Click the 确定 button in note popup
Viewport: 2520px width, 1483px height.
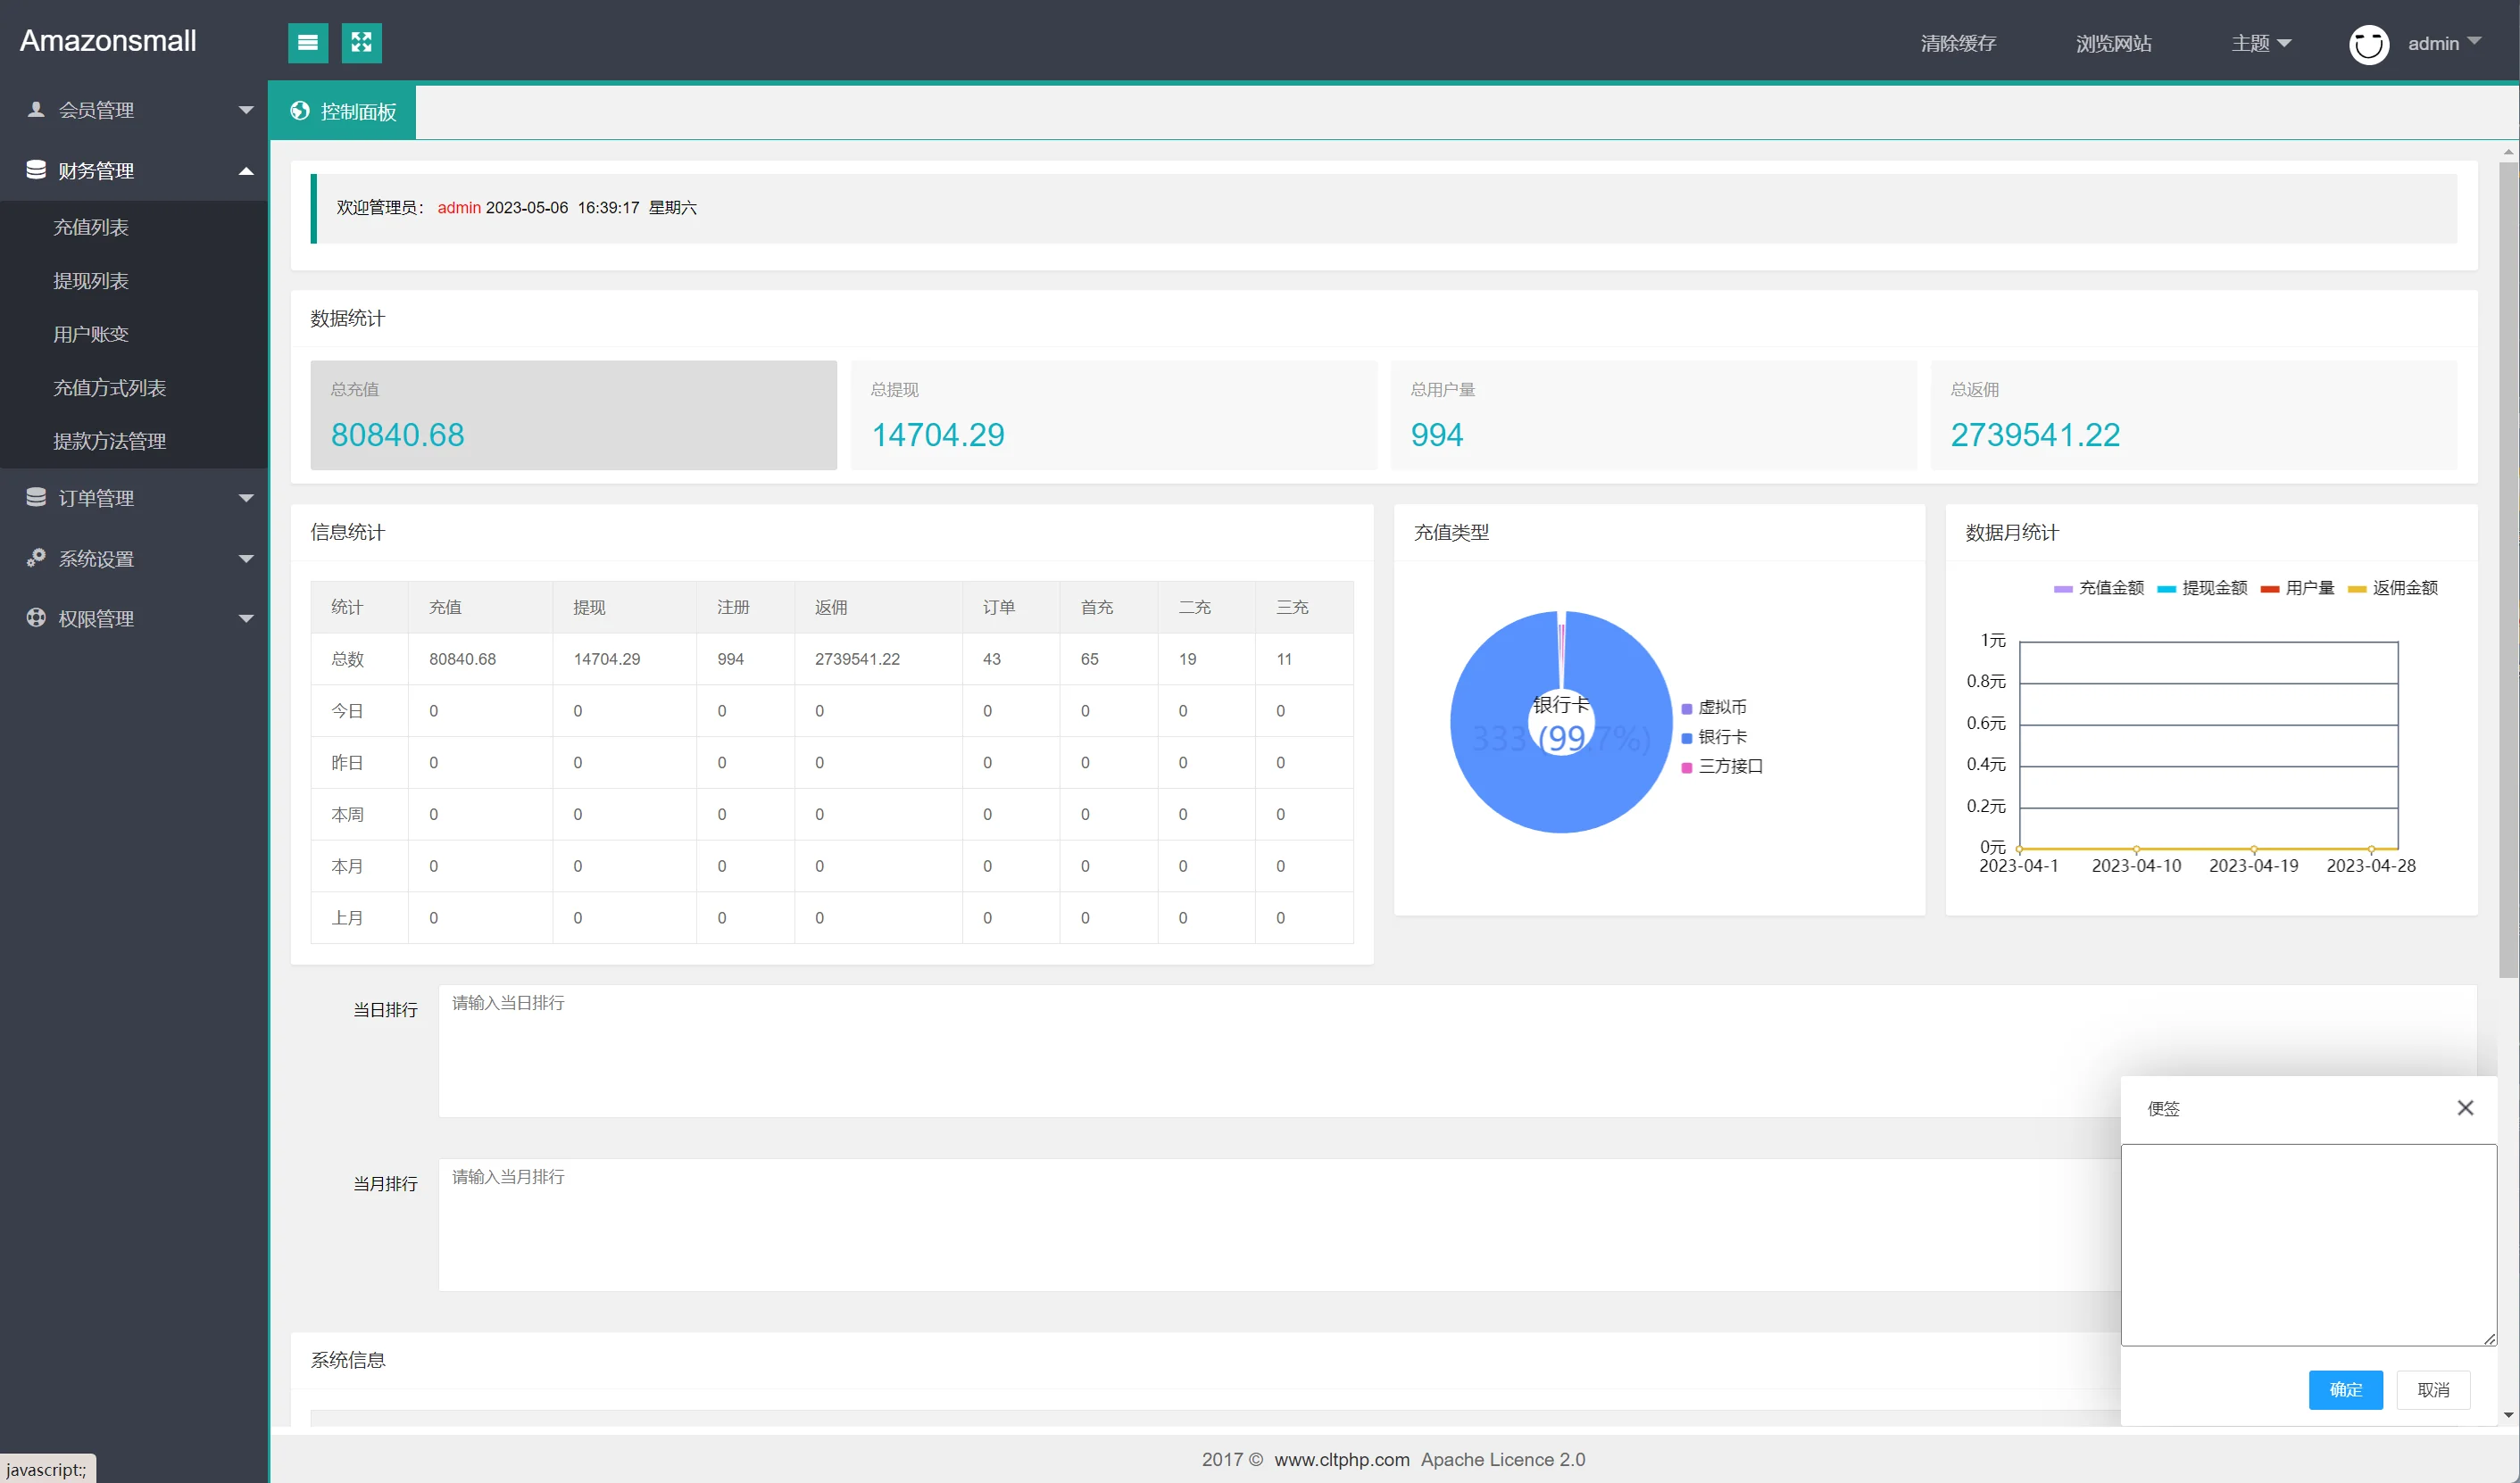(x=2345, y=1389)
